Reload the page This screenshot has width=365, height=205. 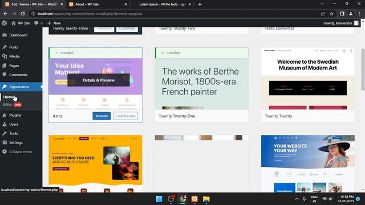coord(23,14)
